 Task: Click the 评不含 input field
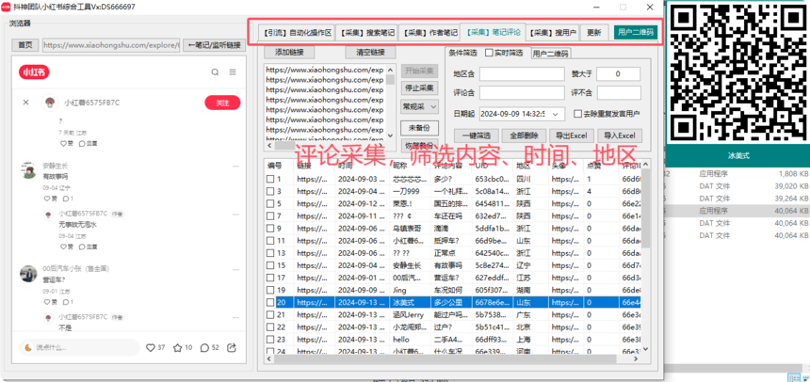click(x=619, y=93)
